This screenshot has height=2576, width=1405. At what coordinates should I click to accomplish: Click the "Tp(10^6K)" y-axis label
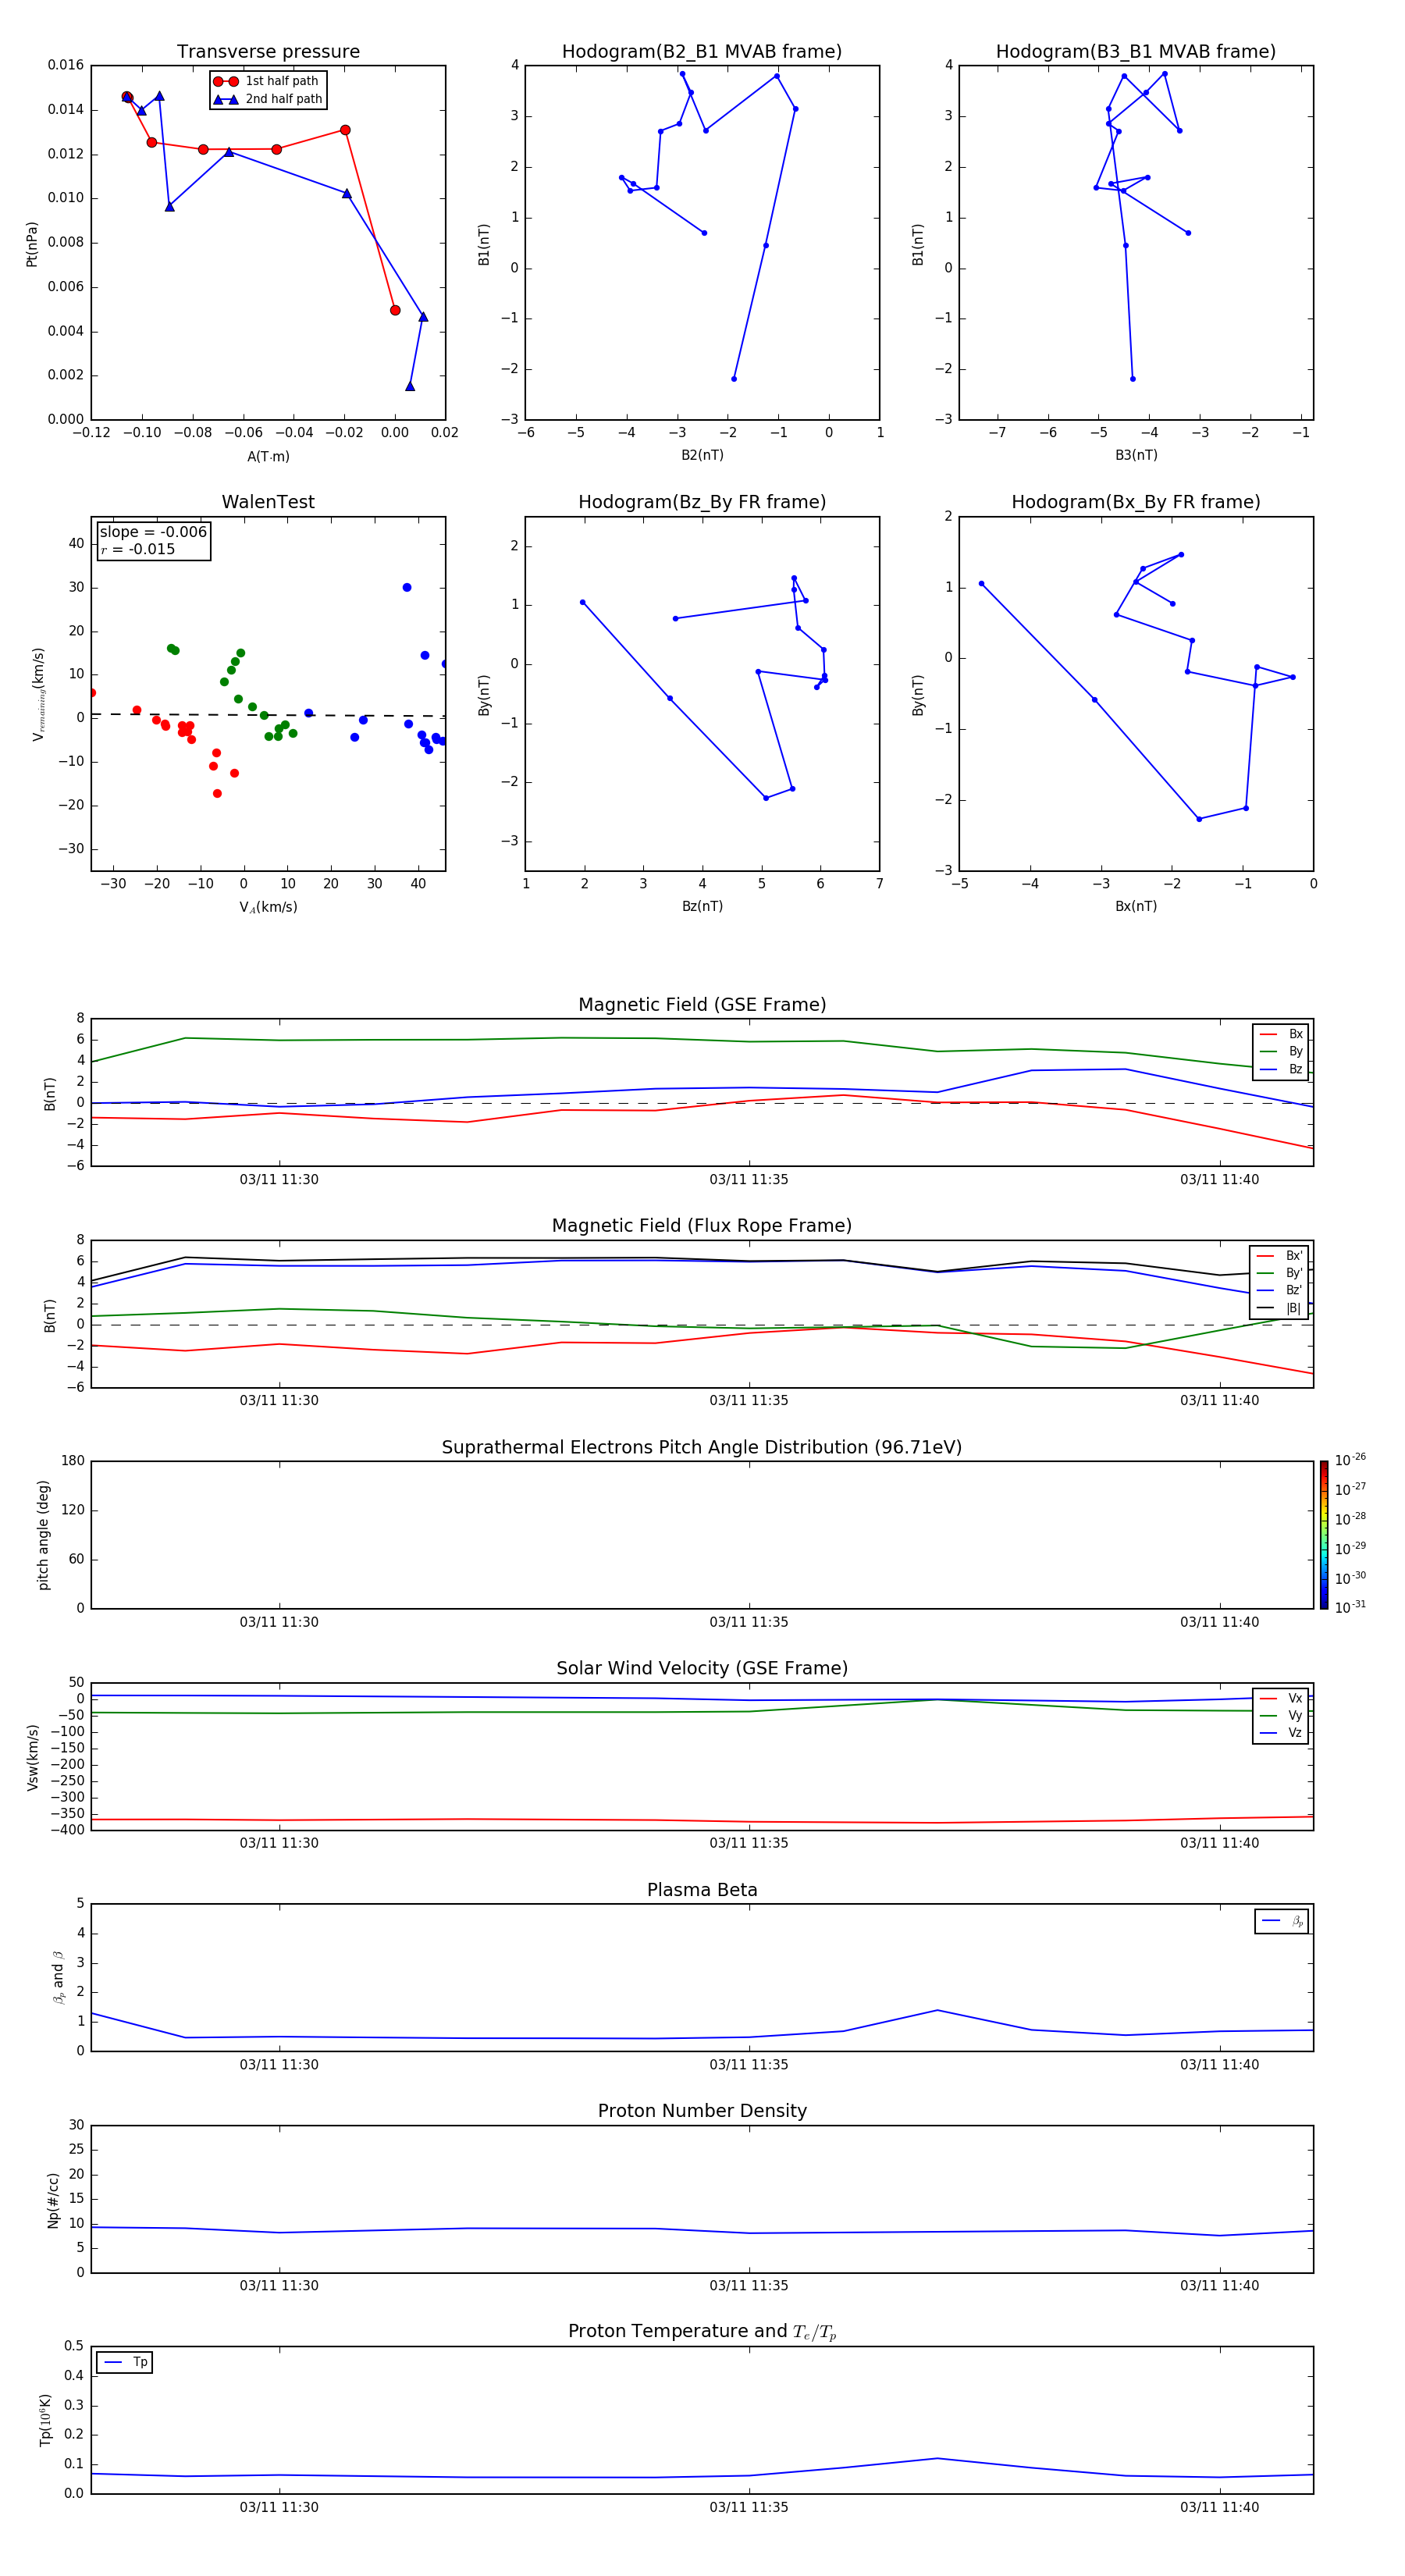(45, 2420)
